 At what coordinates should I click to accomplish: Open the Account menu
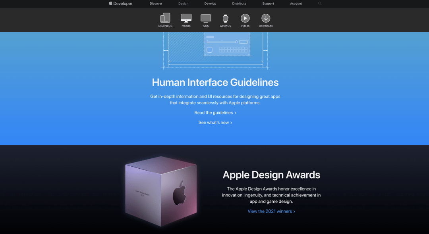click(x=296, y=4)
